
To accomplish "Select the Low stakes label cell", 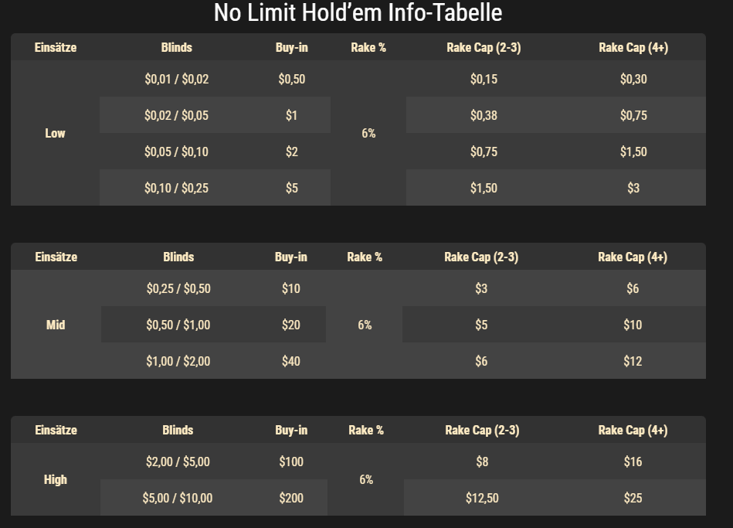I will click(55, 133).
